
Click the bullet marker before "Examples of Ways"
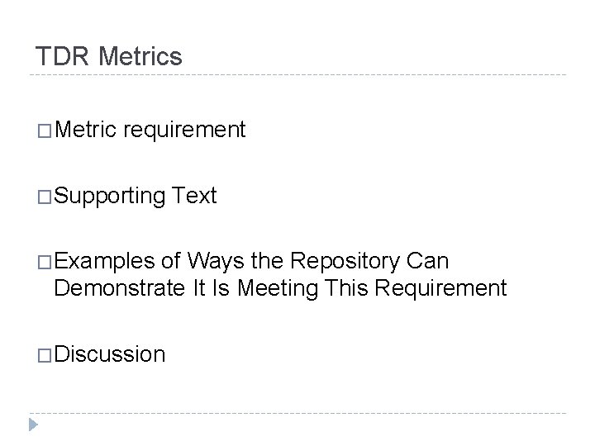pos(45,263)
